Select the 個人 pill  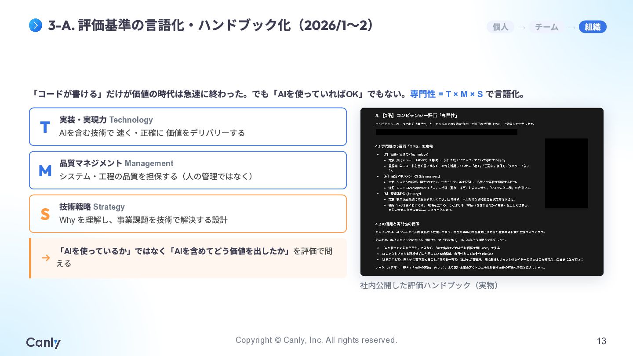click(x=500, y=27)
